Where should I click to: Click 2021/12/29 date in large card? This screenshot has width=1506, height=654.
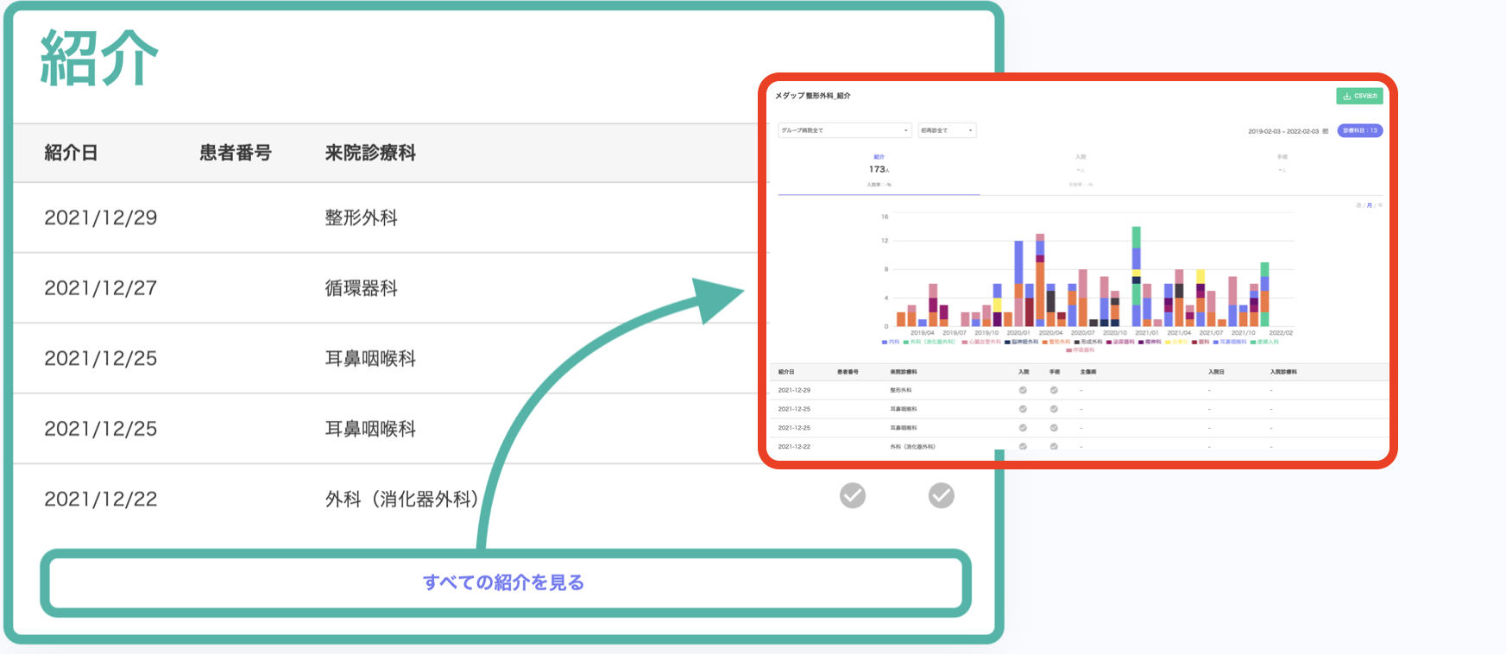(x=101, y=217)
